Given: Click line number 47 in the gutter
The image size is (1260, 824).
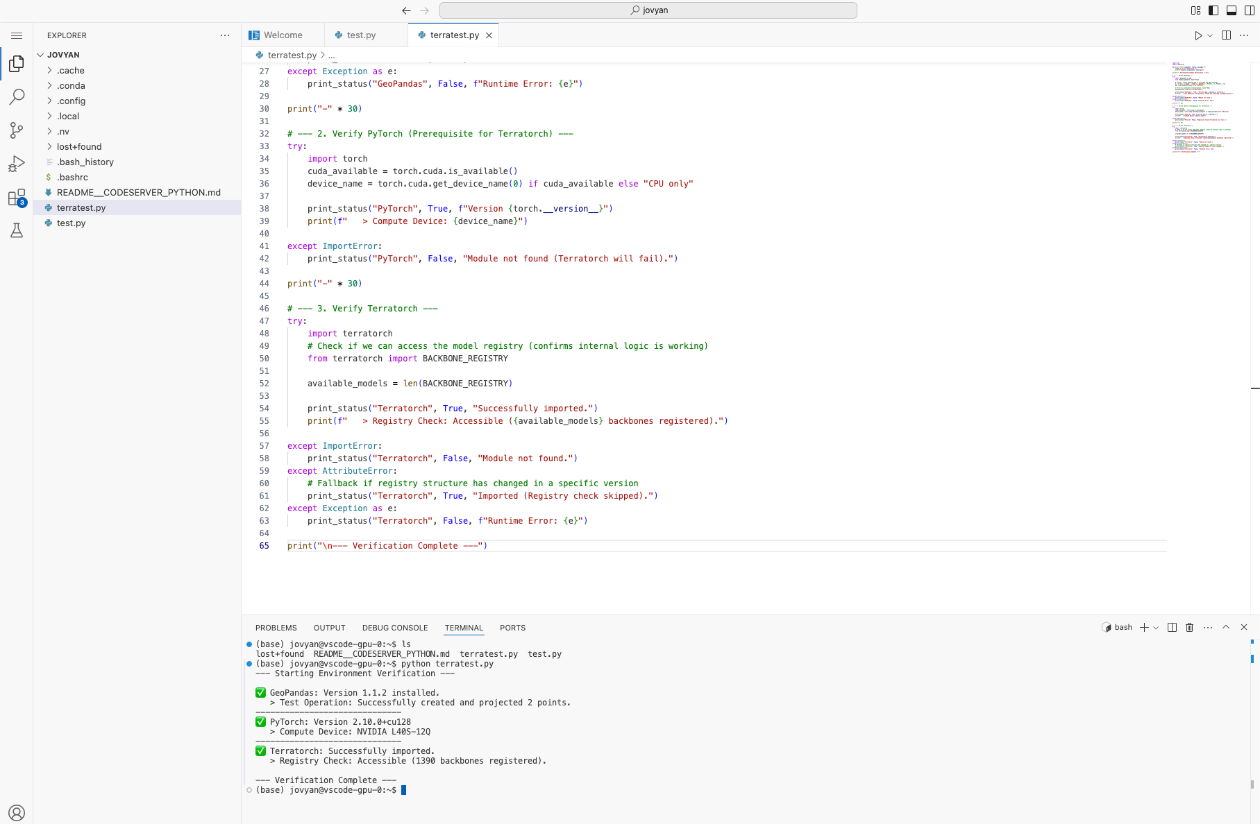Looking at the screenshot, I should tap(264, 321).
